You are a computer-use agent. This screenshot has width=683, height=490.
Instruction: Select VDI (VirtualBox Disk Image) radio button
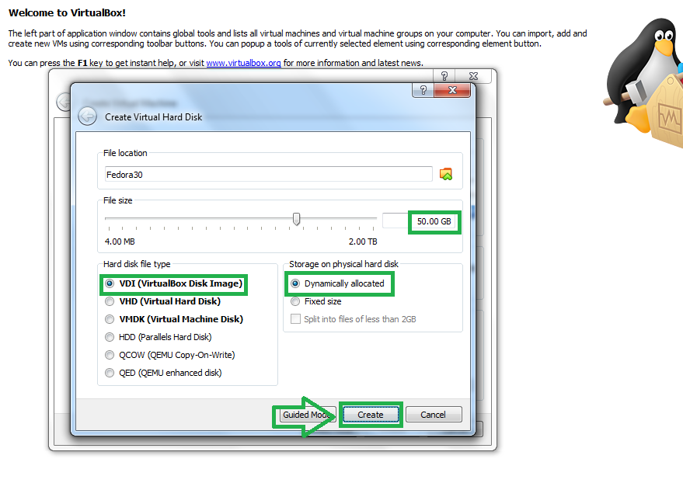pyautogui.click(x=173, y=283)
